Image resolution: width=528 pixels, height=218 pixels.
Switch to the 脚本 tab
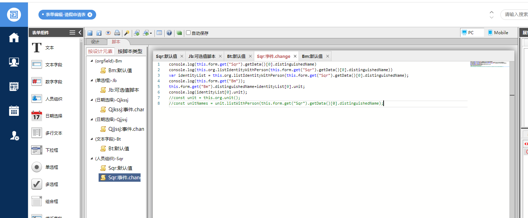tap(116, 42)
